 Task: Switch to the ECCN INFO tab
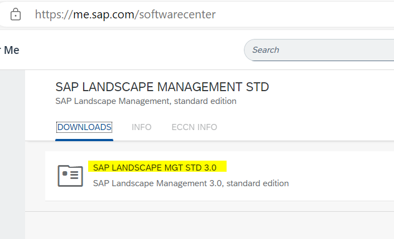(x=194, y=127)
